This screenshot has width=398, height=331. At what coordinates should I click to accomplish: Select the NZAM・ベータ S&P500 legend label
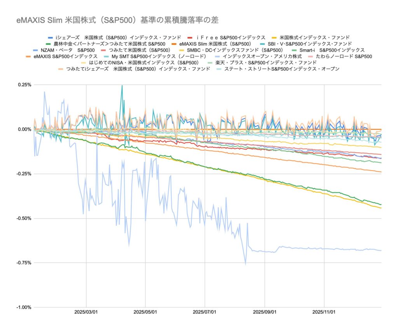pos(68,50)
